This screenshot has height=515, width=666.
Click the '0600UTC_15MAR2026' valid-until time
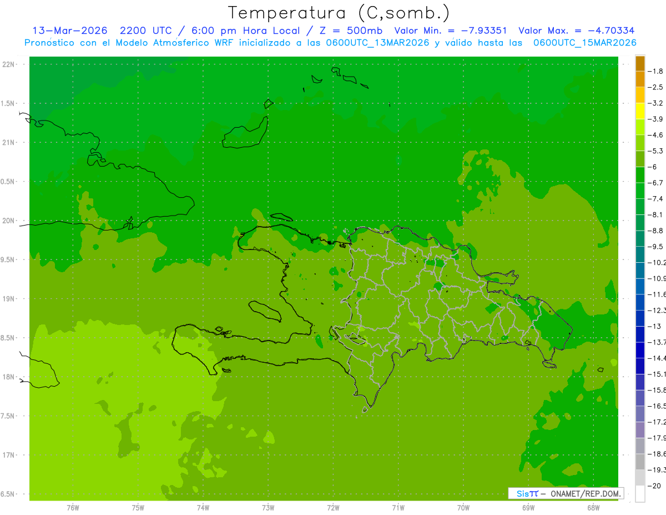(x=584, y=43)
